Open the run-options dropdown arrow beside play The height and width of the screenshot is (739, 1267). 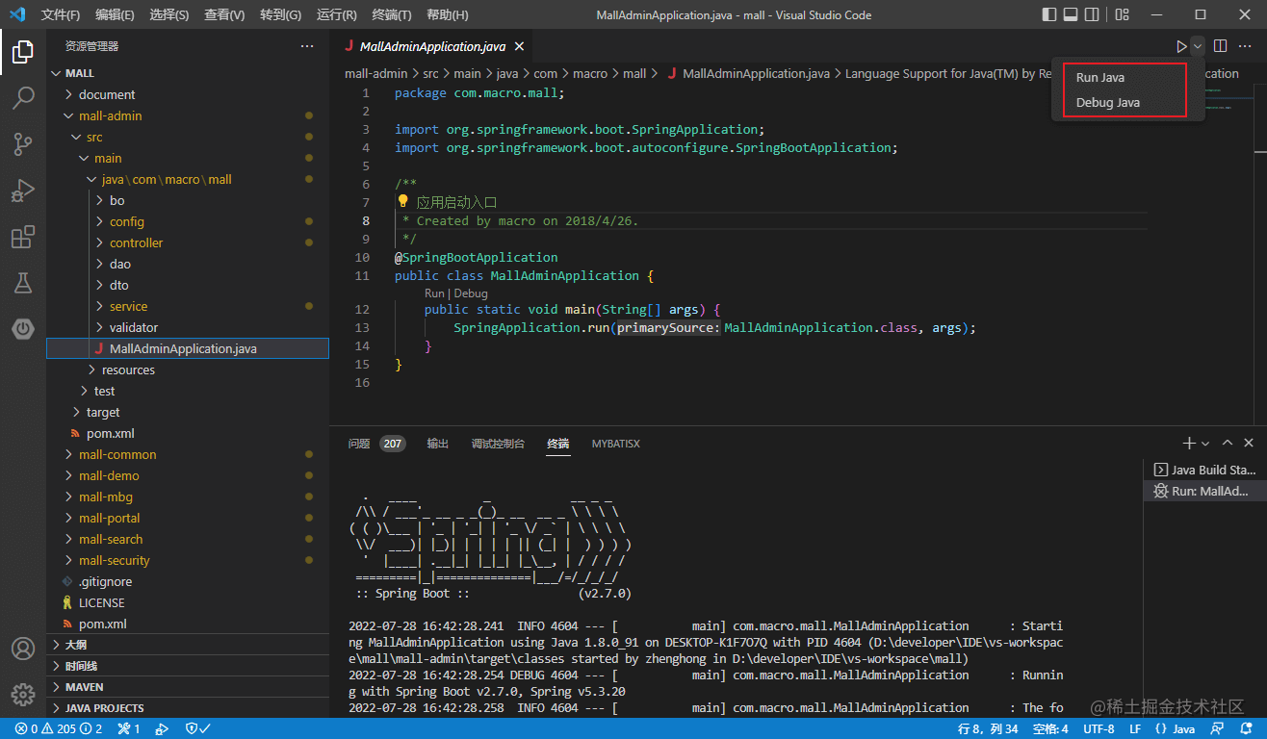[1198, 46]
